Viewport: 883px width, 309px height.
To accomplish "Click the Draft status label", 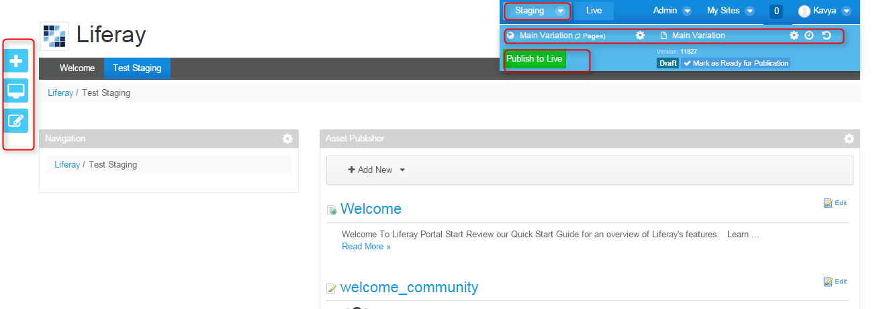I will [x=668, y=63].
